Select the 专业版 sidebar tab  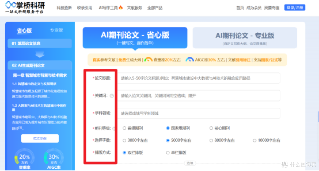coord(56,30)
